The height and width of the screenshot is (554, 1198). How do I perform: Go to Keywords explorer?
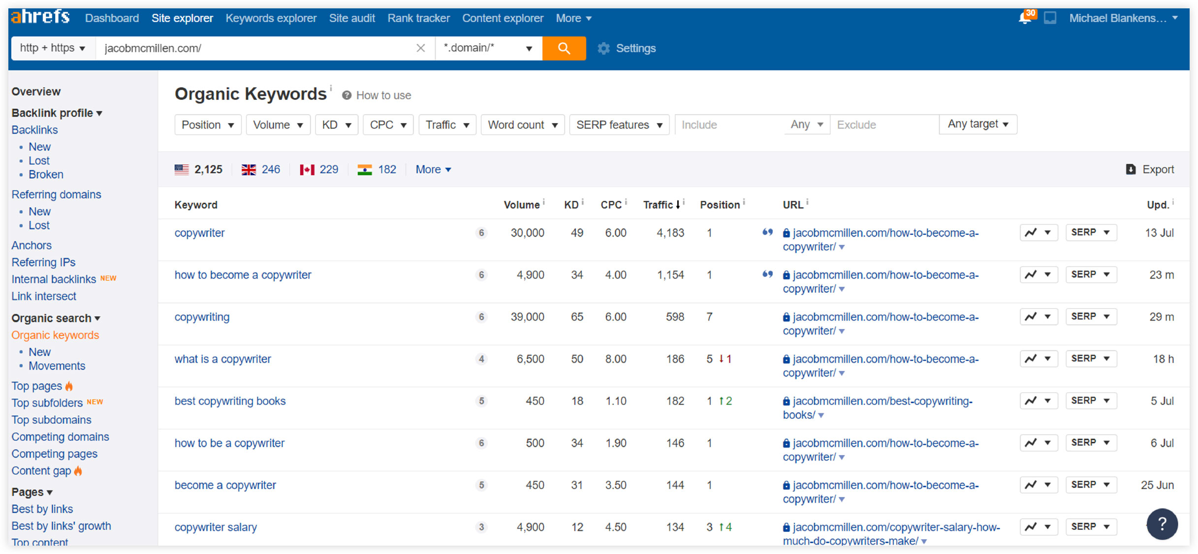pos(271,18)
